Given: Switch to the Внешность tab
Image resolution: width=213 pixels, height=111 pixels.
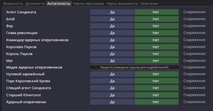Looking at the screenshot, I should click(13, 4).
